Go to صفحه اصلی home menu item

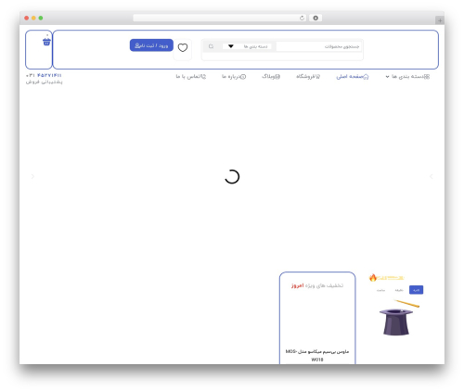(x=353, y=76)
